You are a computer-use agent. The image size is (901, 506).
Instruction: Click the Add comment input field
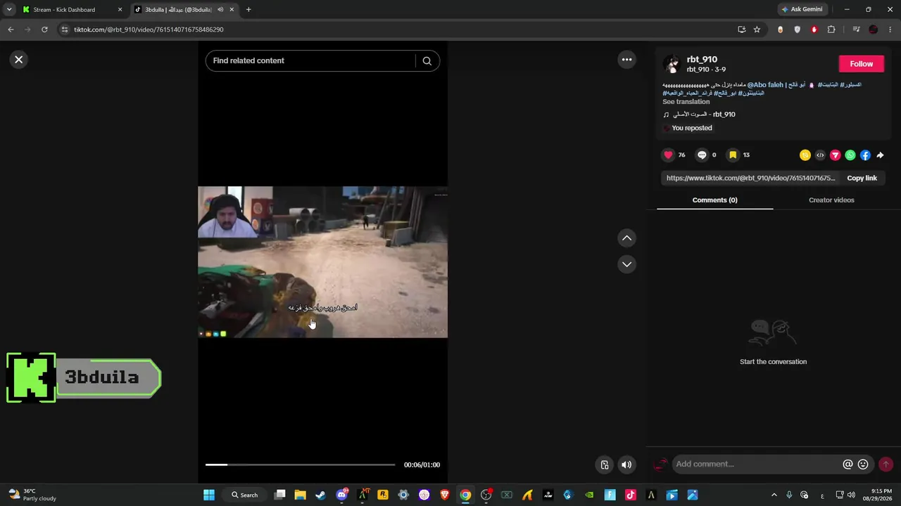pyautogui.click(x=756, y=465)
